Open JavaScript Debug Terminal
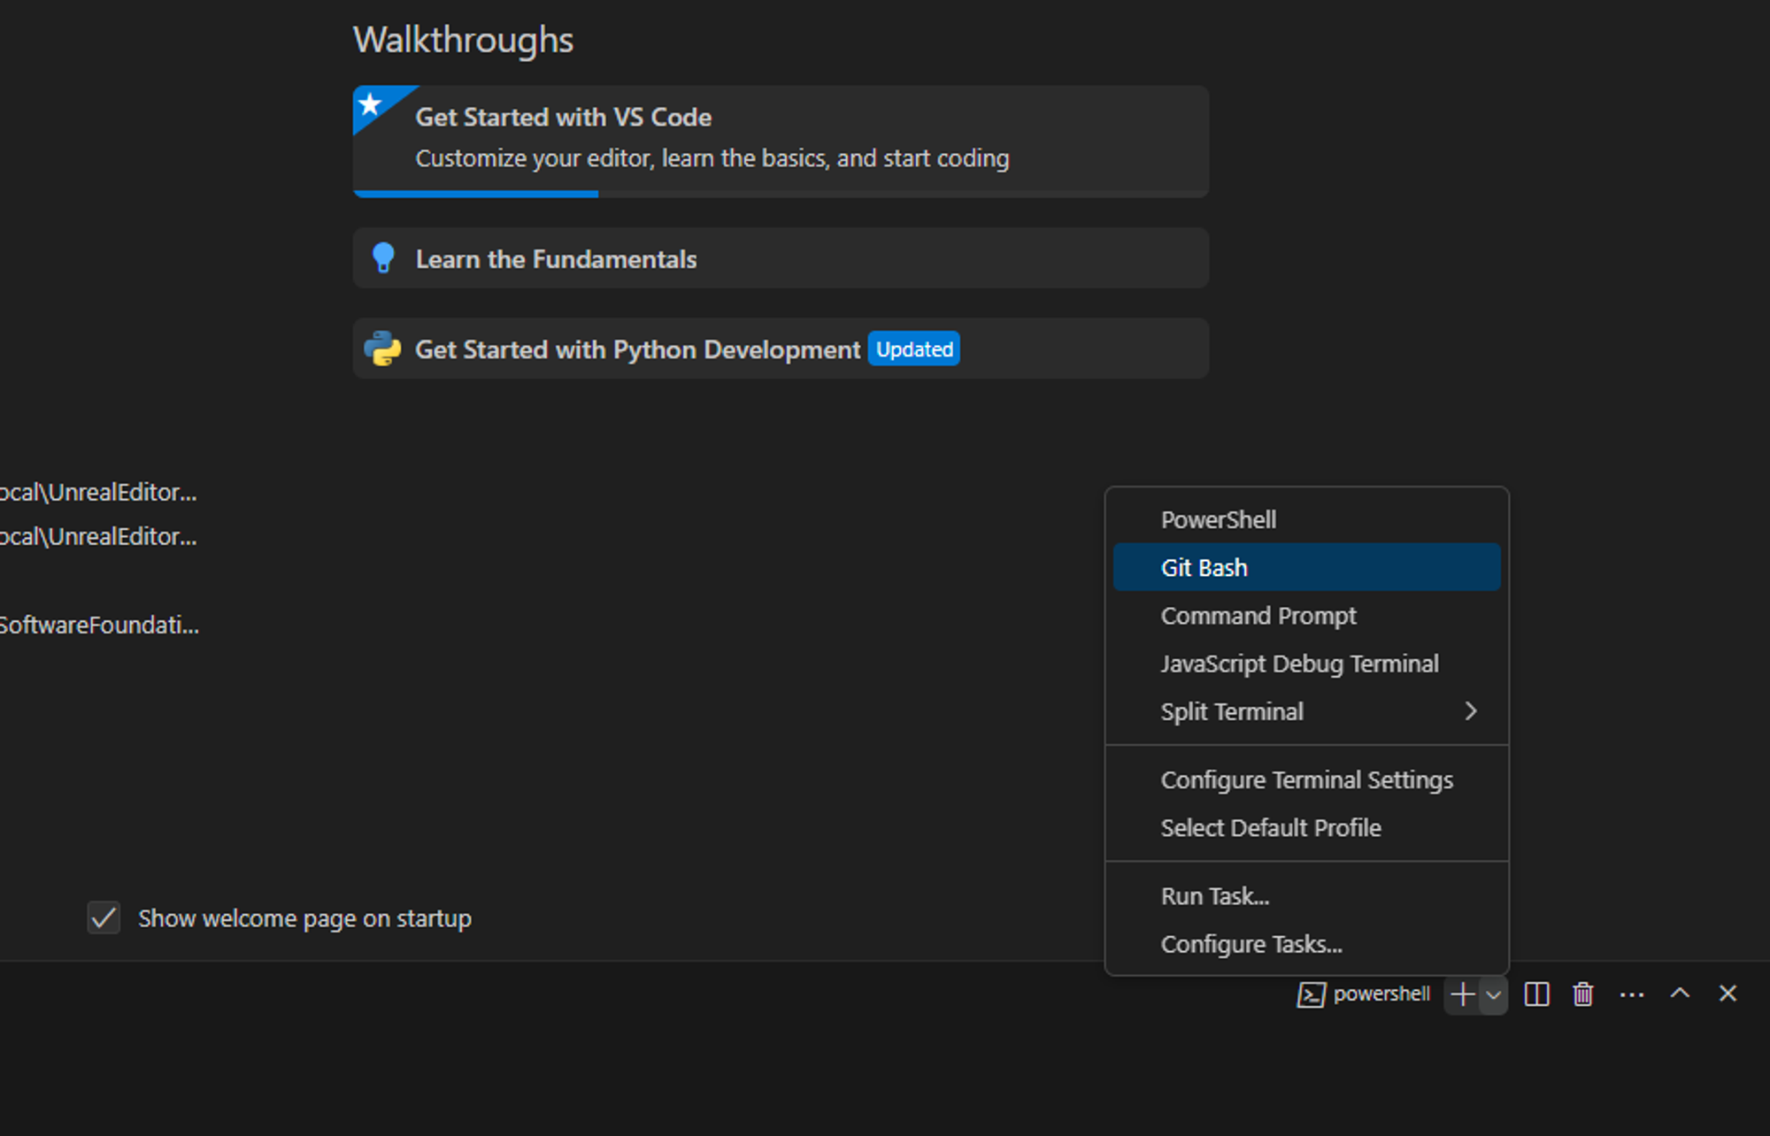 [1298, 664]
